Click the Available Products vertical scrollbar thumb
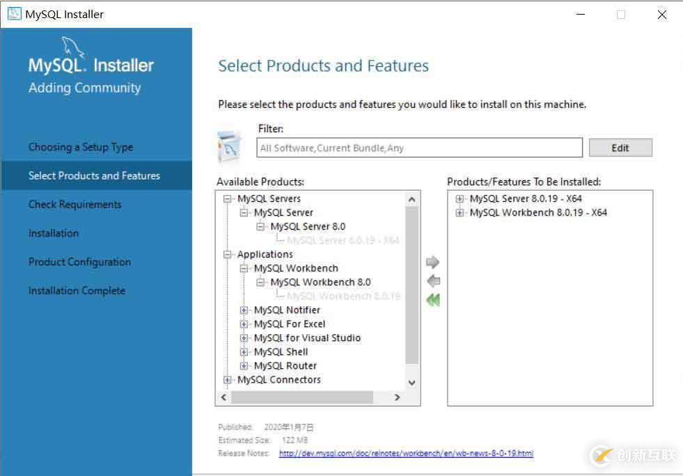The width and height of the screenshot is (683, 476). pyautogui.click(x=411, y=285)
